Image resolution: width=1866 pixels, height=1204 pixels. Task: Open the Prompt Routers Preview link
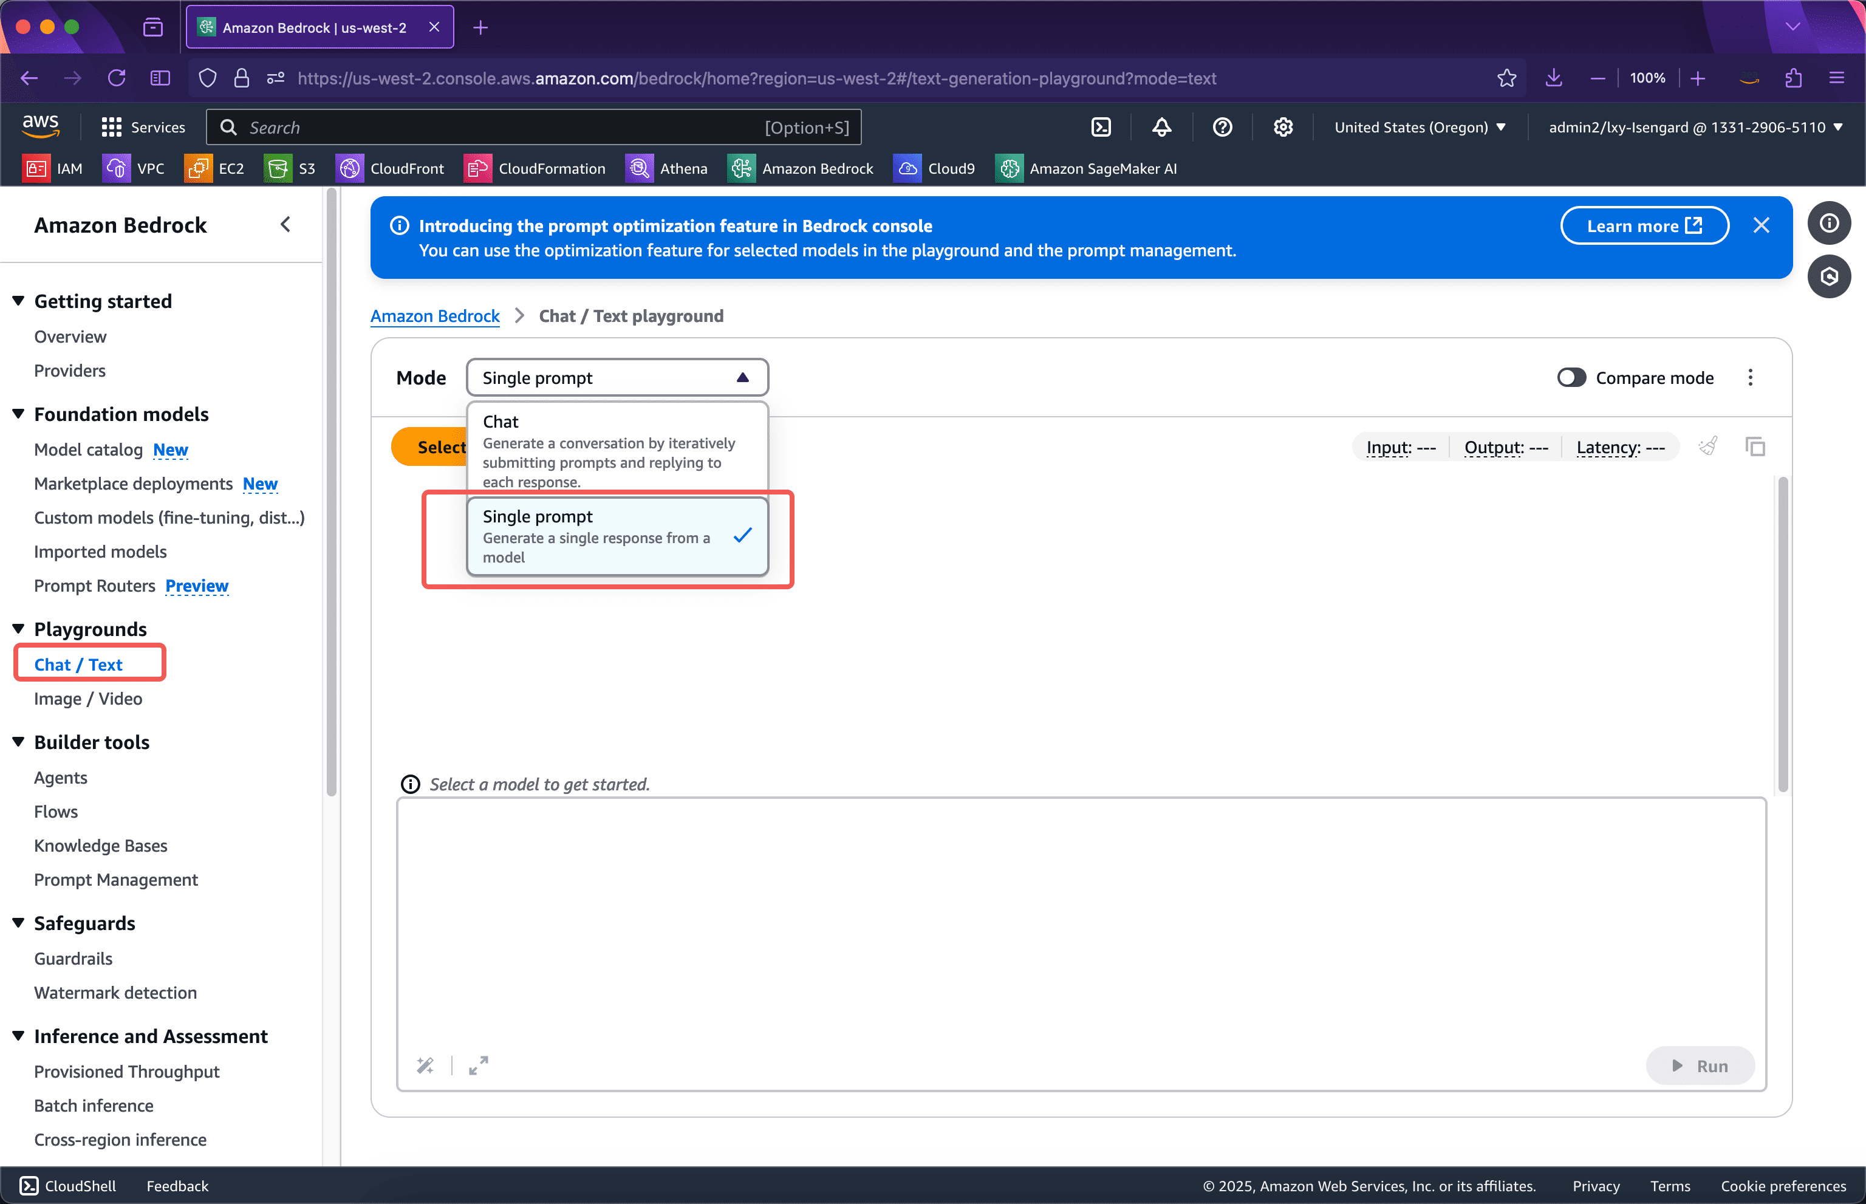196,586
